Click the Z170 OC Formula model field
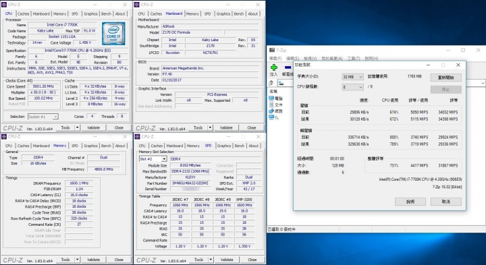Image resolution: width=486 pixels, height=265 pixels. coord(192,32)
